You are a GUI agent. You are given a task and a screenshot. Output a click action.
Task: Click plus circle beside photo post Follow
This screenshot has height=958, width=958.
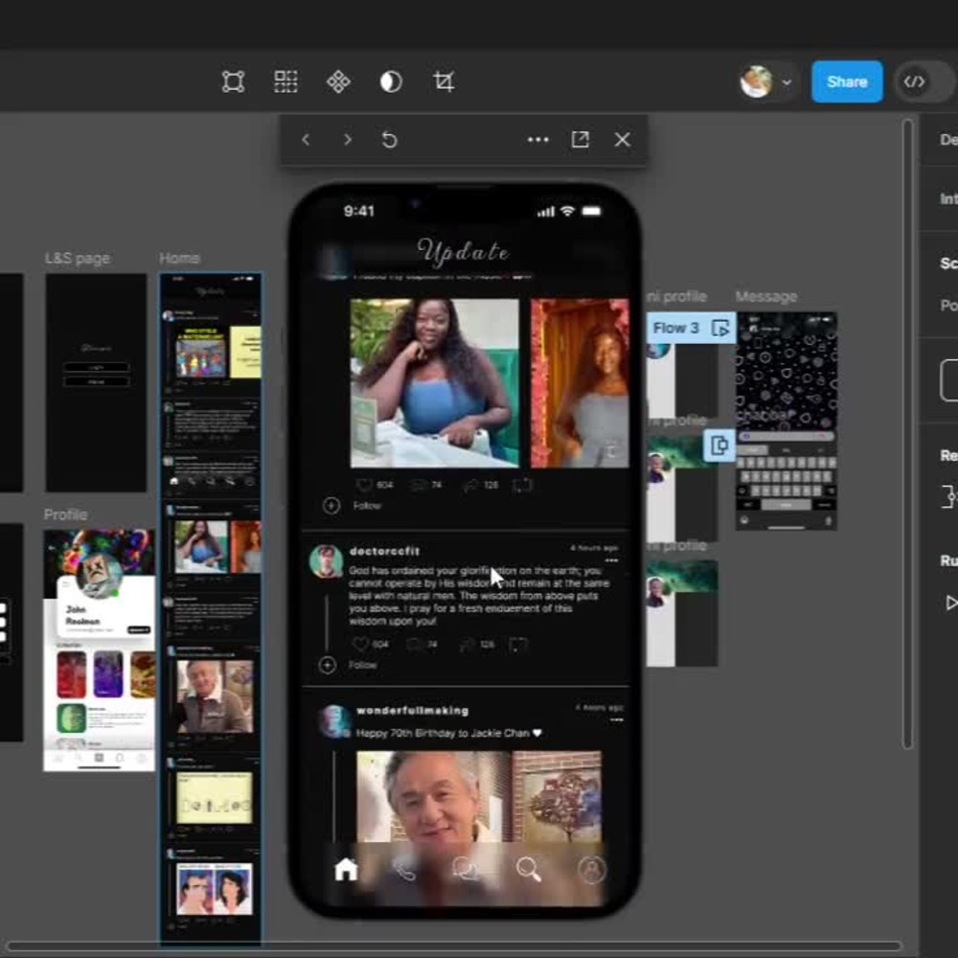tap(331, 506)
